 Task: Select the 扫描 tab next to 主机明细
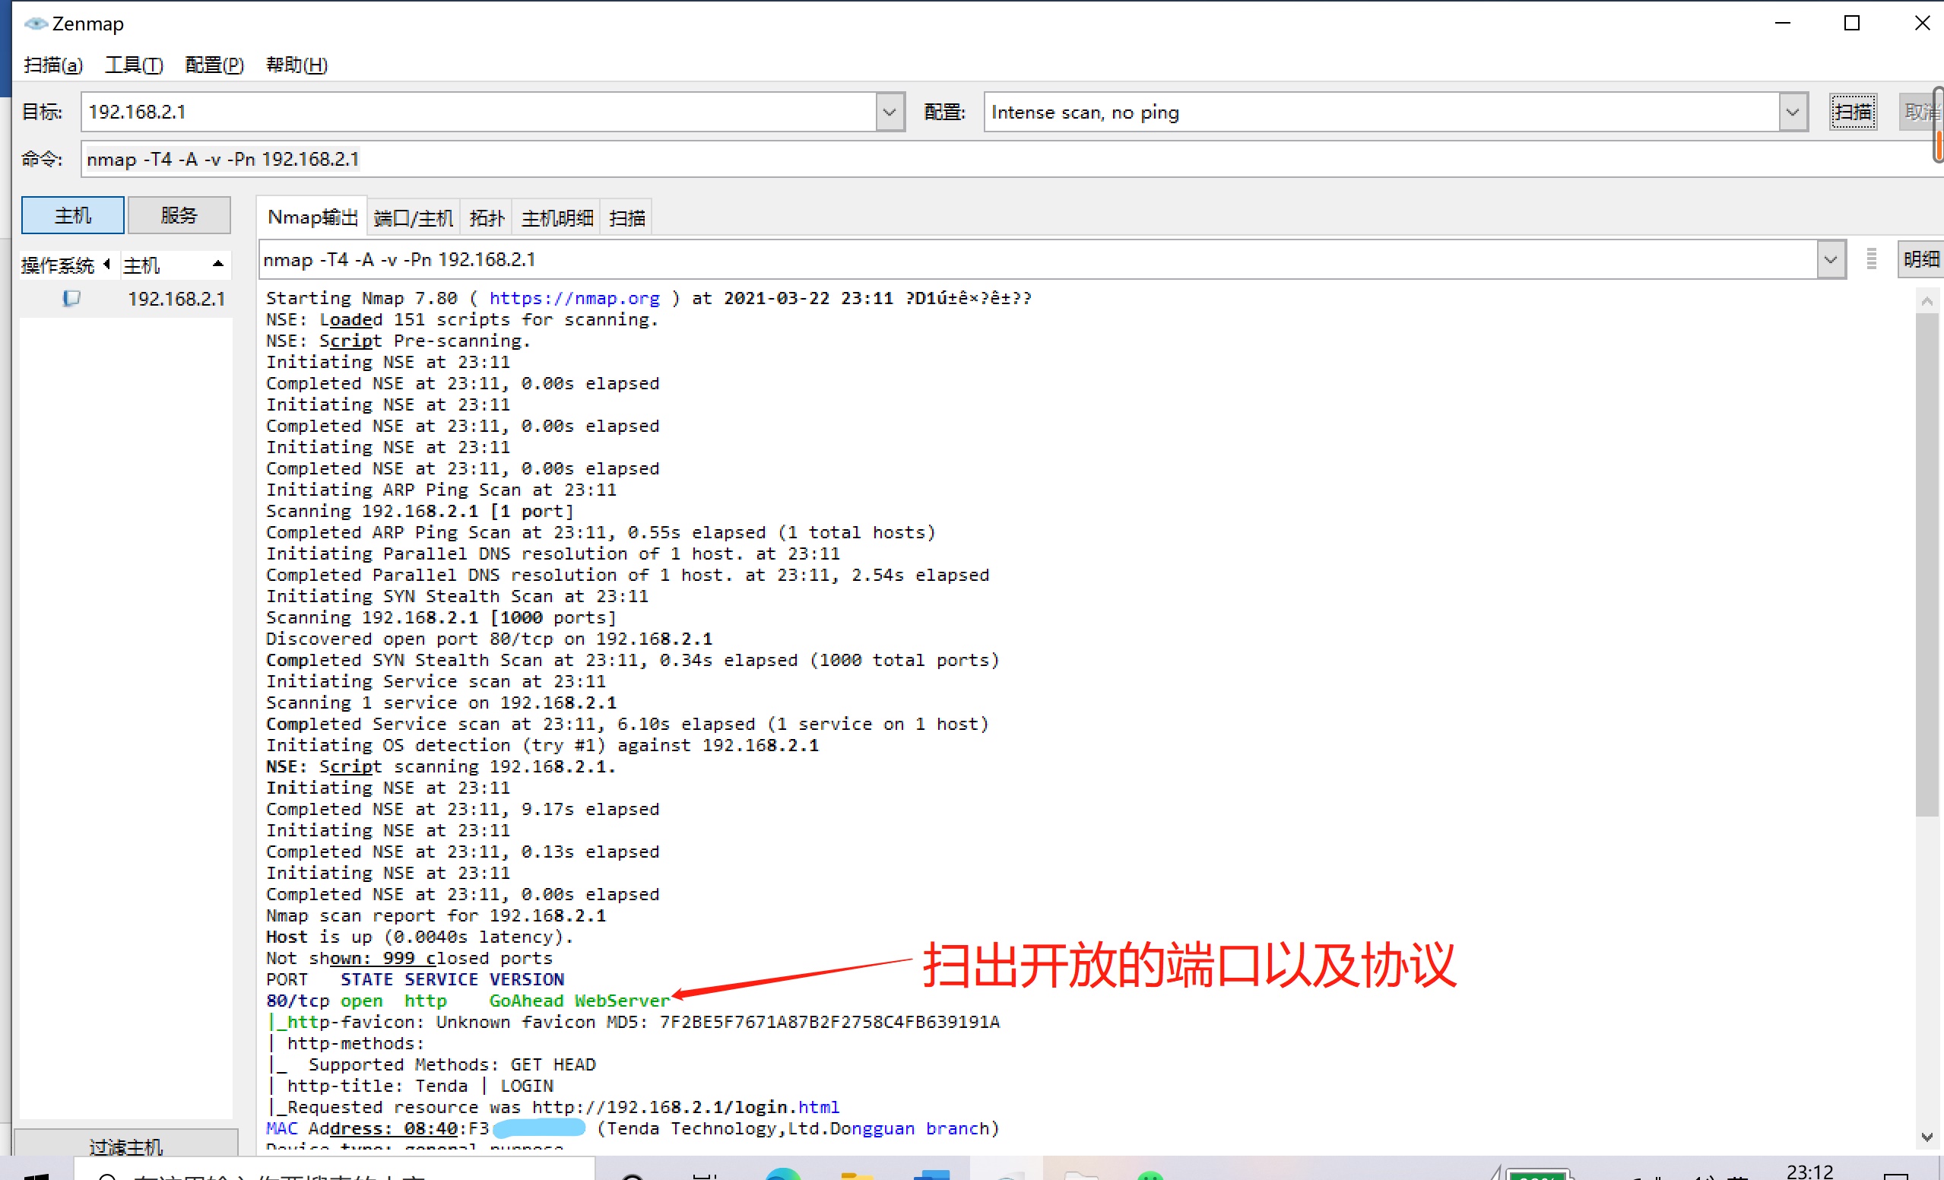(627, 217)
